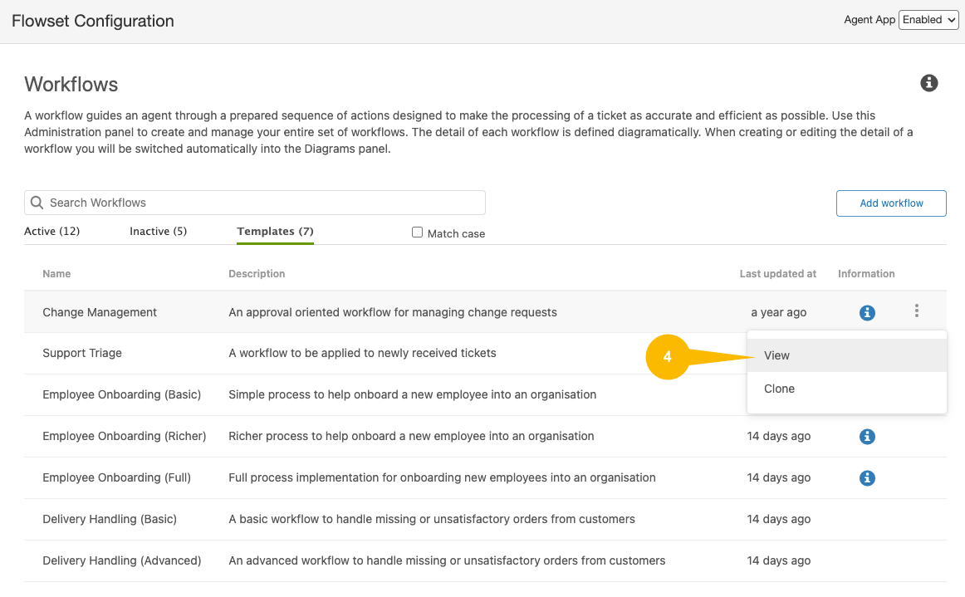Click the Employee Onboarding (Richer) description
Image resolution: width=965 pixels, height=597 pixels.
411,437
